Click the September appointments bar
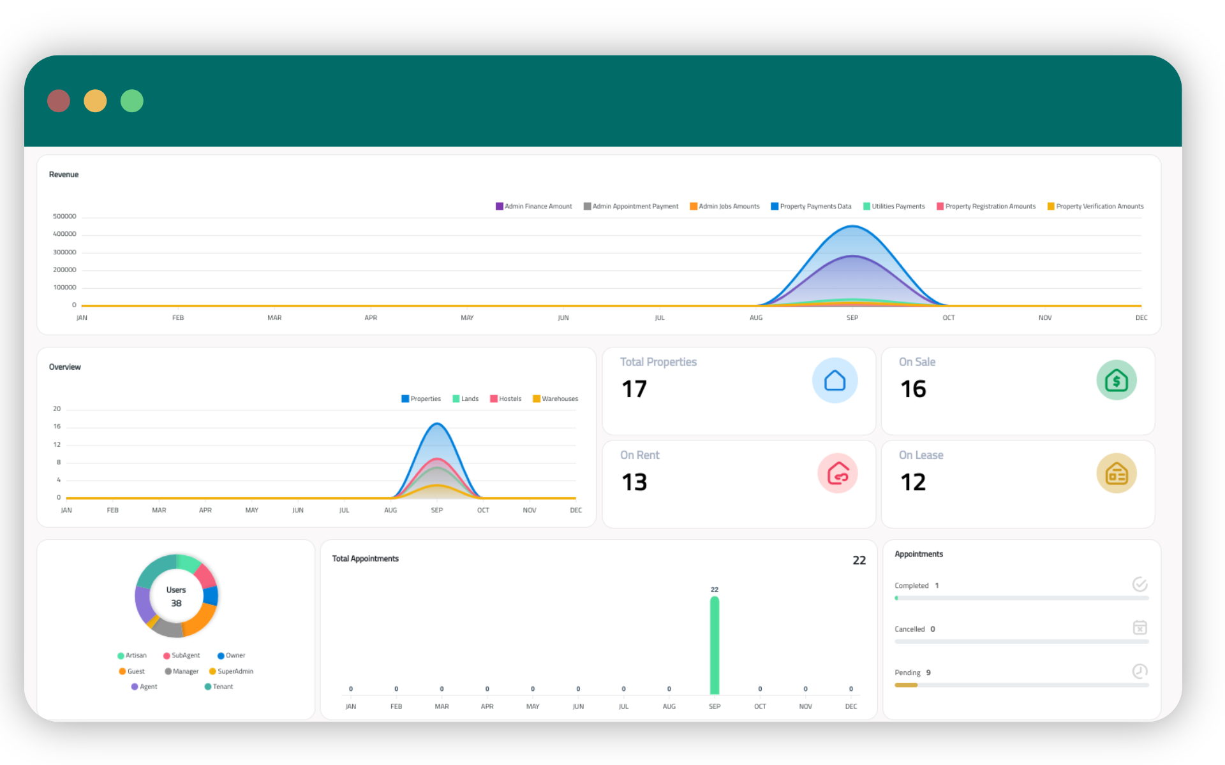1225x765 pixels. 715,645
